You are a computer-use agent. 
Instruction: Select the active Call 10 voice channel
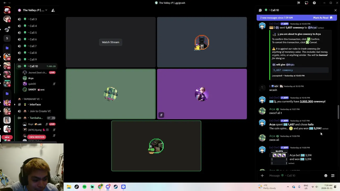[36, 66]
